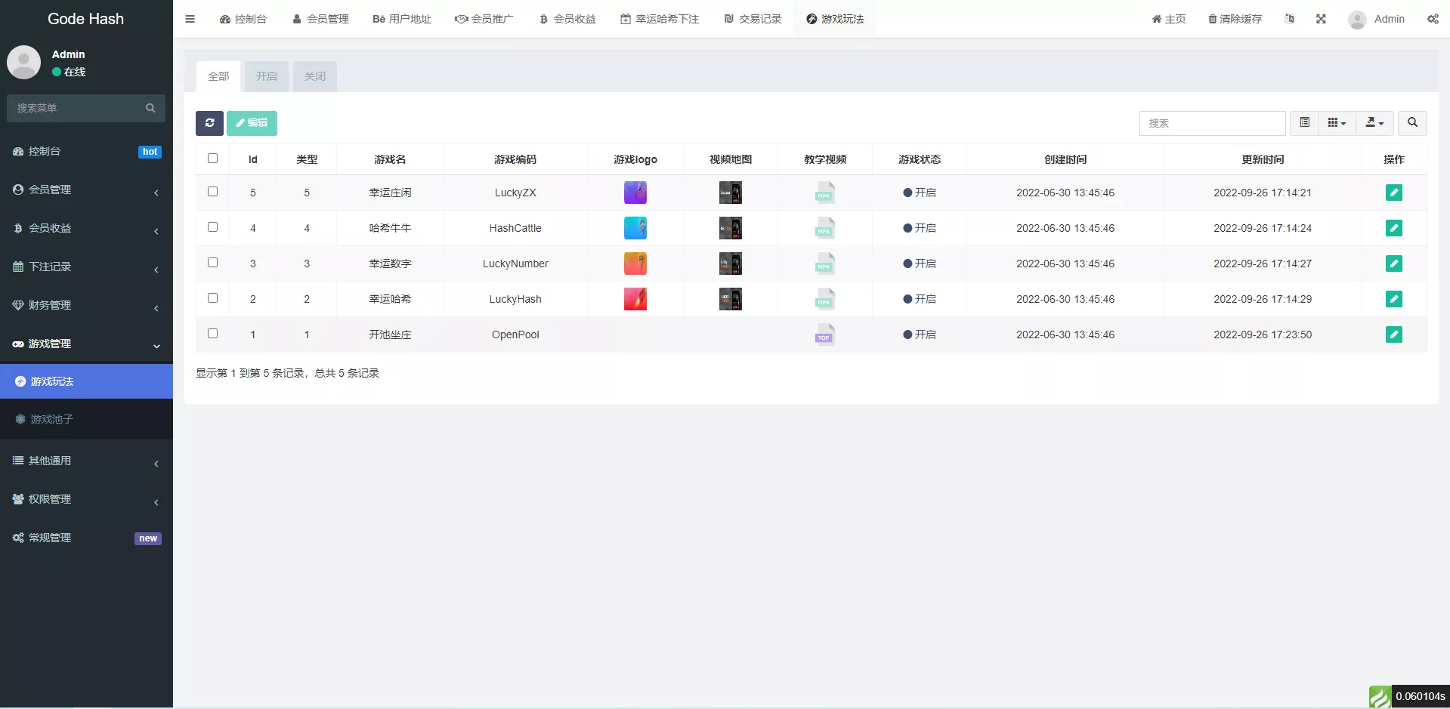
Task: Toggle fixed columns view icon above table
Action: 1303,122
